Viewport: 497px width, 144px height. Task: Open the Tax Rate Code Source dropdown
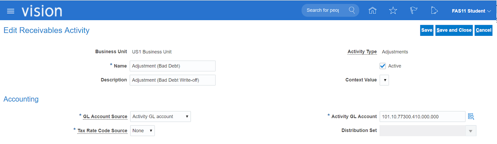pyautogui.click(x=142, y=131)
